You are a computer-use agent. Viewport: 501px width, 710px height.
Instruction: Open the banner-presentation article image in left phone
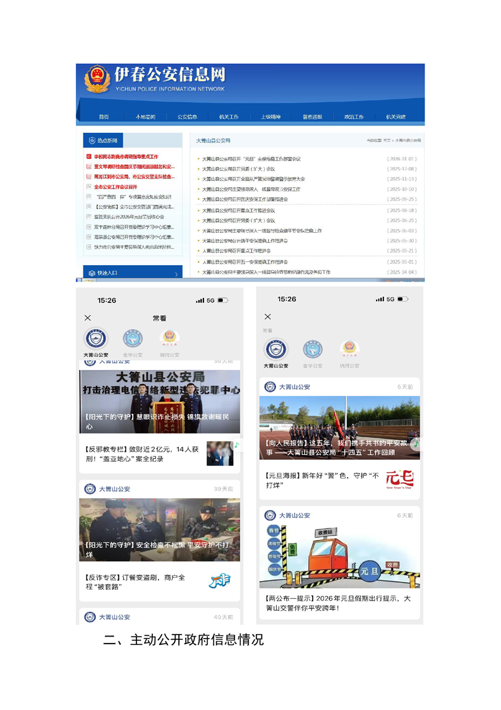click(159, 402)
